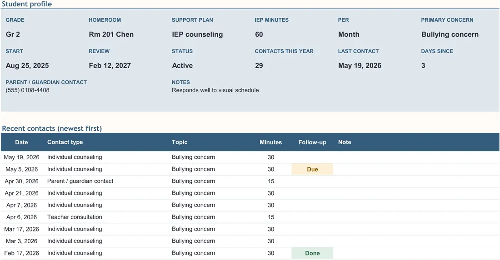Select the Apr 30, 2026 date cell

tap(22, 181)
